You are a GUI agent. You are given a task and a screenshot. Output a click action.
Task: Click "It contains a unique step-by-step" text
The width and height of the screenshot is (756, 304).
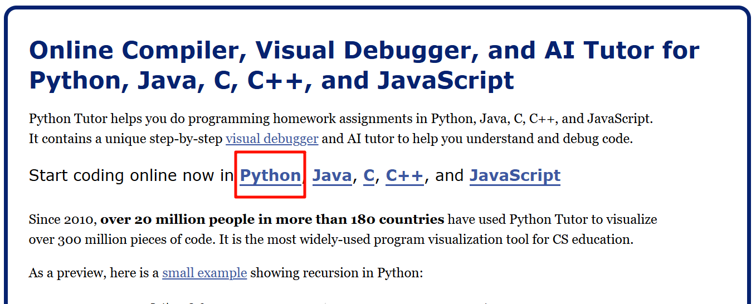(126, 139)
